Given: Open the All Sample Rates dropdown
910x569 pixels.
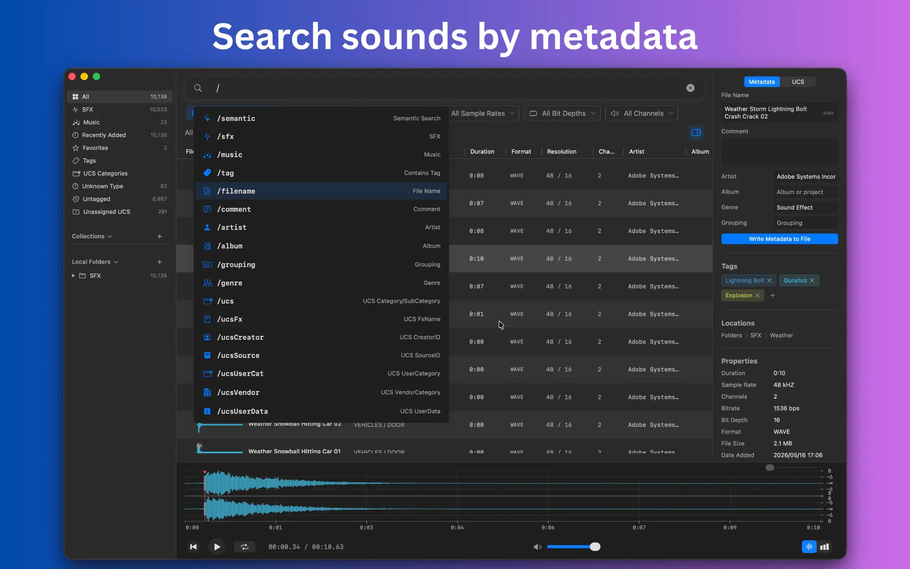Looking at the screenshot, I should 483,113.
